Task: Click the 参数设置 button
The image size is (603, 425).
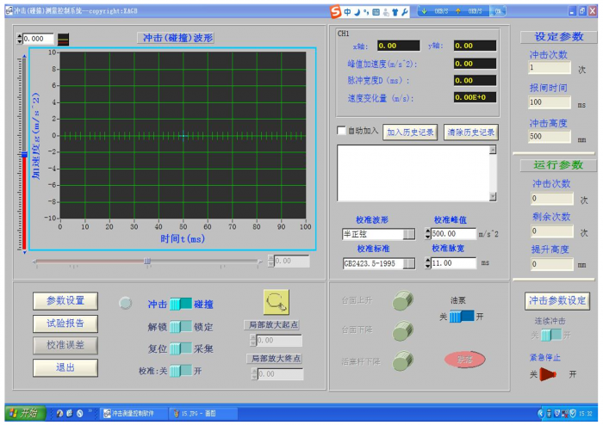Action: click(x=65, y=300)
